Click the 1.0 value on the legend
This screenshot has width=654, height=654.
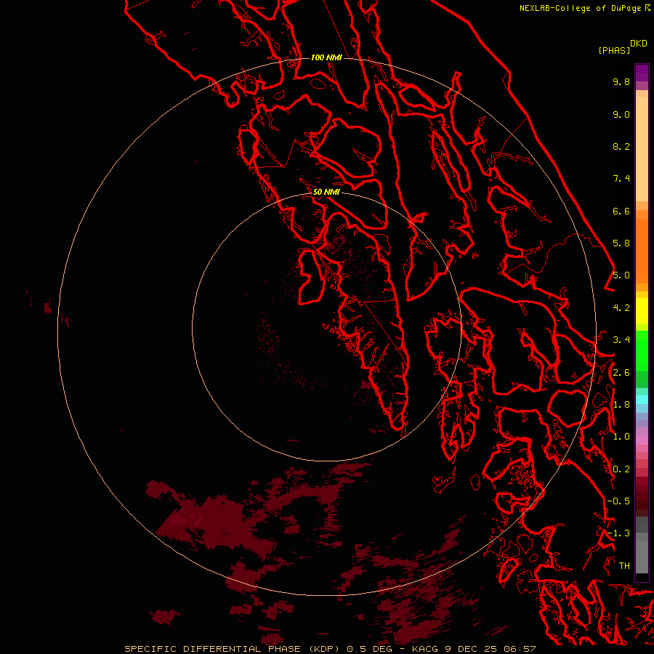[621, 437]
